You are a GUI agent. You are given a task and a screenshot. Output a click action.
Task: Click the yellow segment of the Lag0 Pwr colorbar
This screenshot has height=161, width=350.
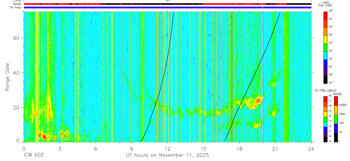[x=325, y=39]
